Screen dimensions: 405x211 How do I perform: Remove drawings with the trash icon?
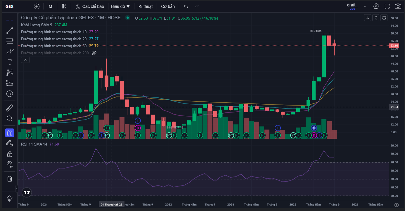[x=10, y=179]
